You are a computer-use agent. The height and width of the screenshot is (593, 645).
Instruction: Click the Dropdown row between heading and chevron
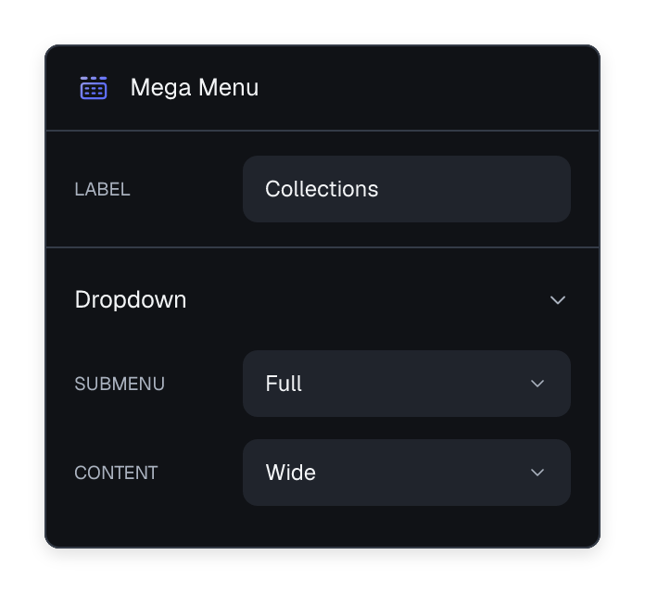point(366,300)
